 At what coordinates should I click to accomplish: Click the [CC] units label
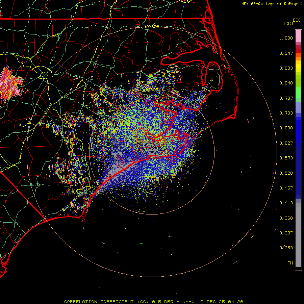point(288,23)
